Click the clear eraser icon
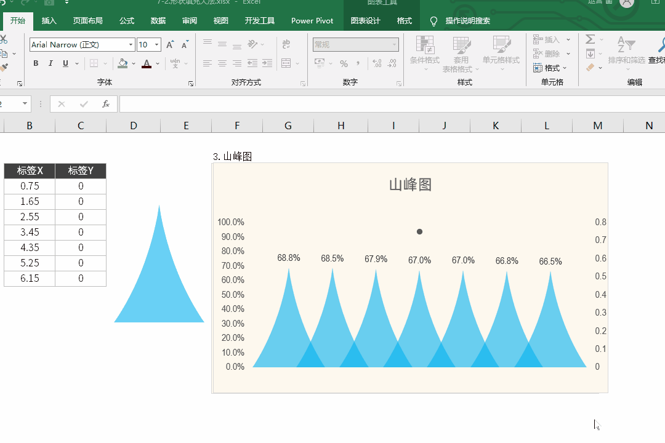Screen dimensions: 665x443 [x=590, y=68]
